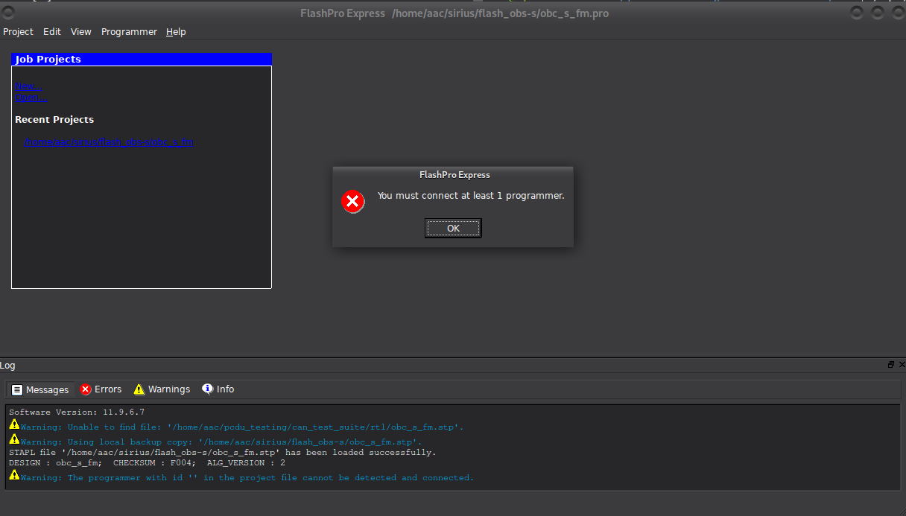Switch to the Info log tab

[x=218, y=389]
